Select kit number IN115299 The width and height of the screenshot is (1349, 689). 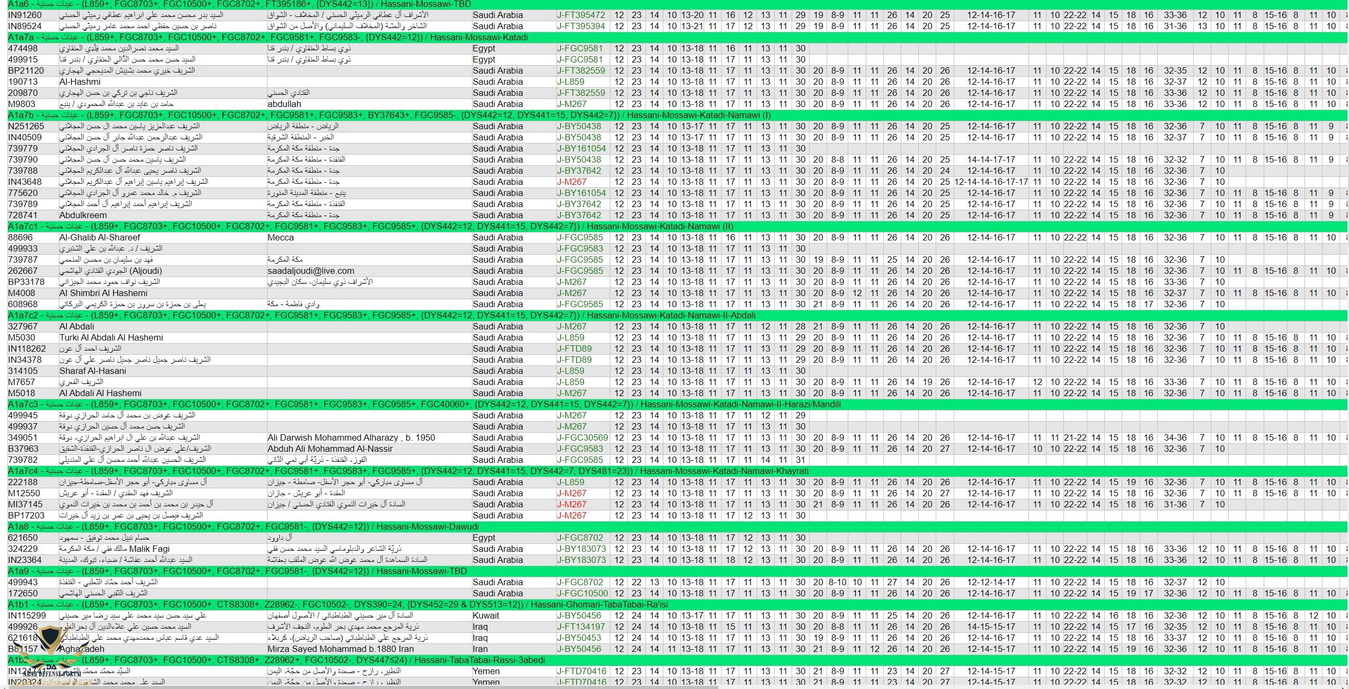27,615
